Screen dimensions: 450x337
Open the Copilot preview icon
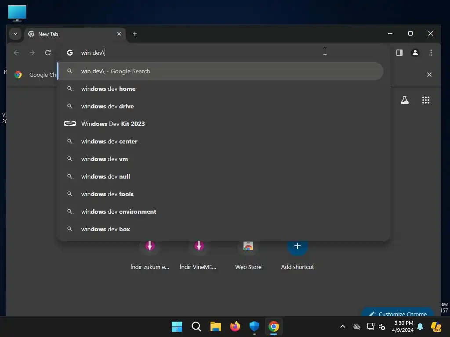pos(436,326)
